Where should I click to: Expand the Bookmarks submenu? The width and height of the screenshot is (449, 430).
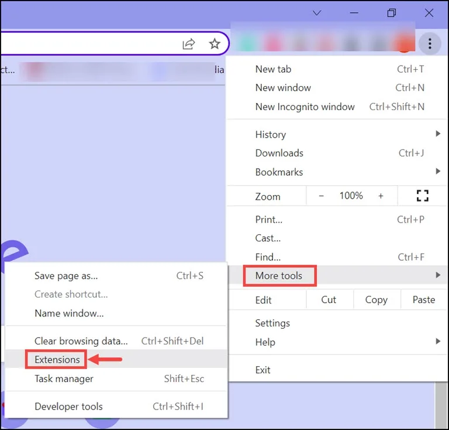point(337,172)
